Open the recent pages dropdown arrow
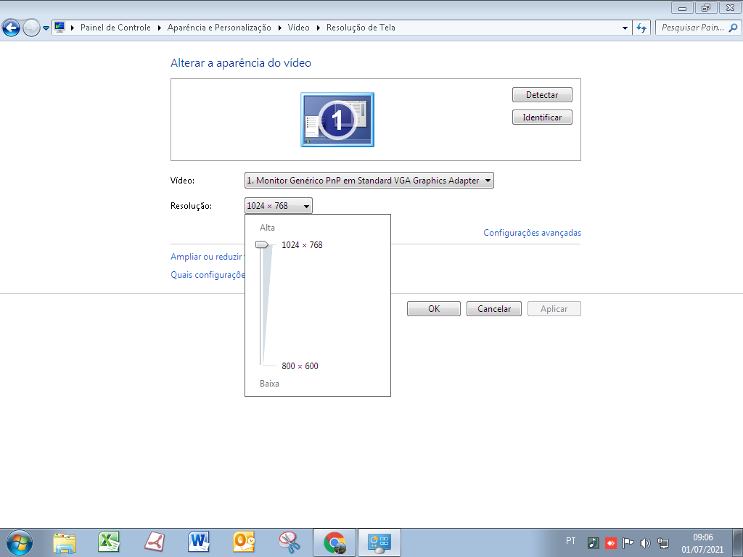Image resolution: width=743 pixels, height=557 pixels. (x=46, y=28)
